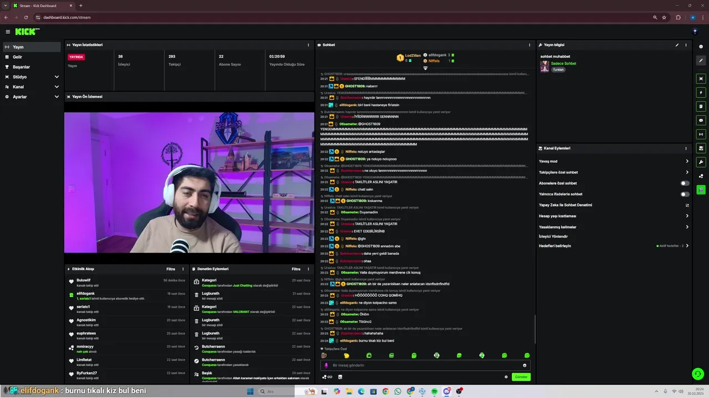Open Hesap yaşı kısıtlaması arrow
The width and height of the screenshot is (709, 398).
687,216
